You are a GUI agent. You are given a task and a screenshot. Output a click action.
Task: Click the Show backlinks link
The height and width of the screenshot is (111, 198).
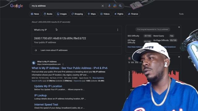tap(98, 78)
